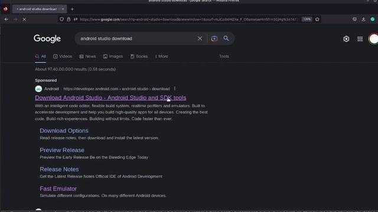
Task: Open the Google apps grid
Action: click(360, 39)
